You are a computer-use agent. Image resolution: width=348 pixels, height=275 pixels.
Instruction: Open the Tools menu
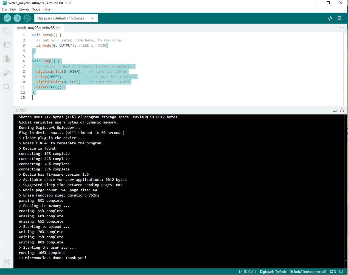[x=36, y=10]
